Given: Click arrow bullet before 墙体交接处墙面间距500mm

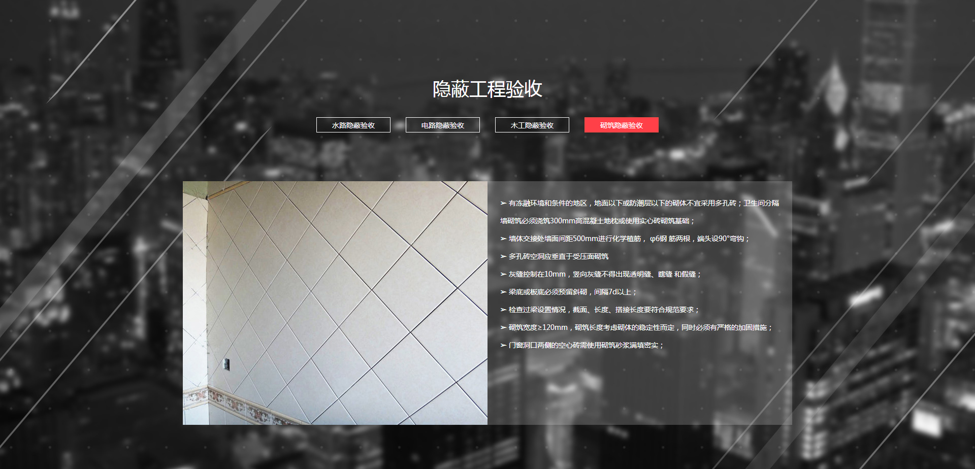Looking at the screenshot, I should [x=503, y=239].
